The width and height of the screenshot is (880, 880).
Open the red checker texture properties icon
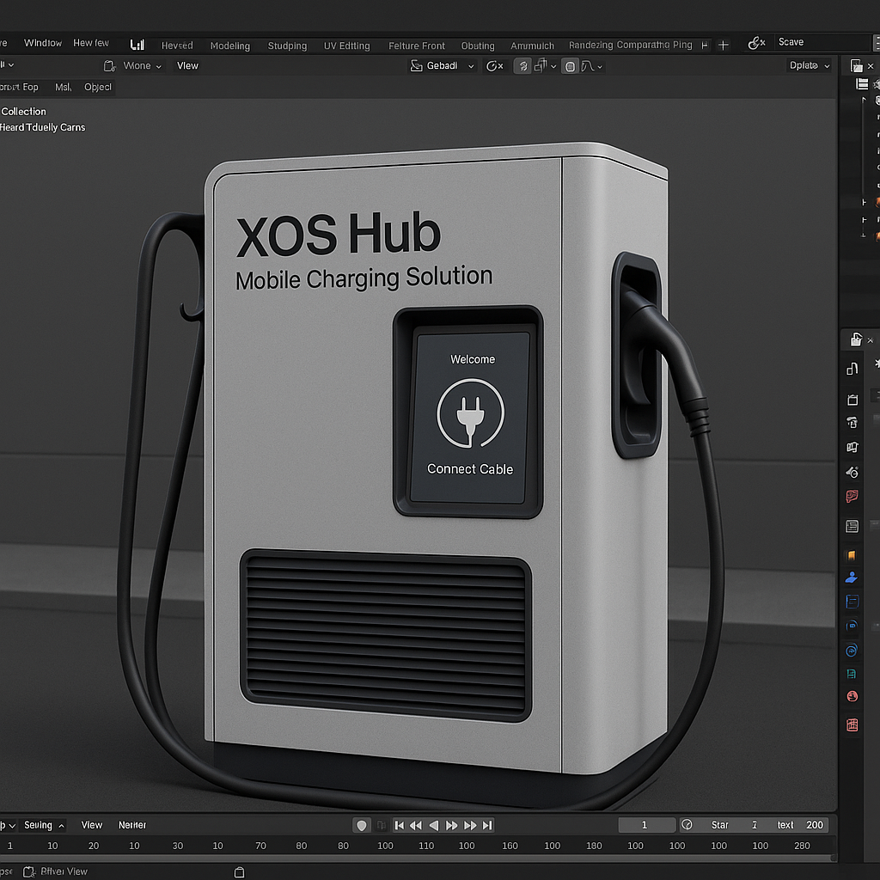[852, 725]
